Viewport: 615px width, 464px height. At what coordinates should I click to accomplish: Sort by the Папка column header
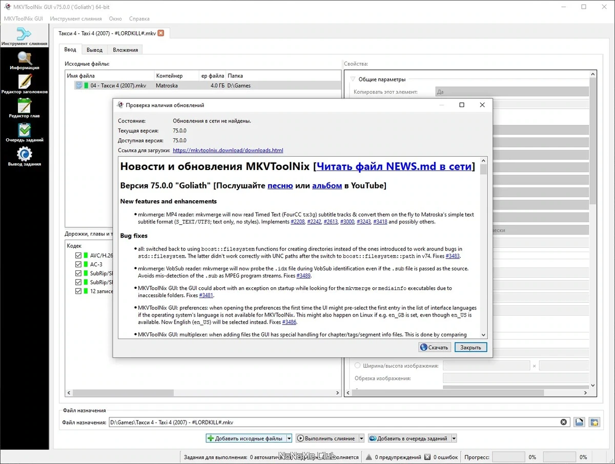click(283, 76)
